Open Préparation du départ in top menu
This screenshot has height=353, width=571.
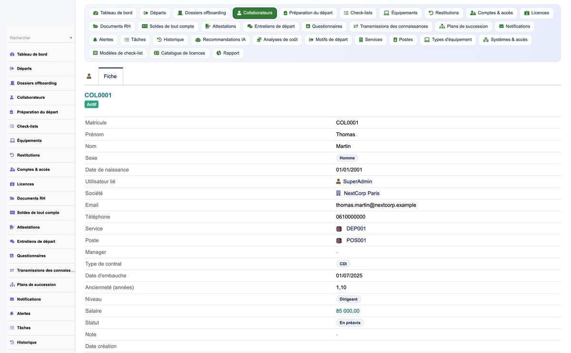pos(308,13)
